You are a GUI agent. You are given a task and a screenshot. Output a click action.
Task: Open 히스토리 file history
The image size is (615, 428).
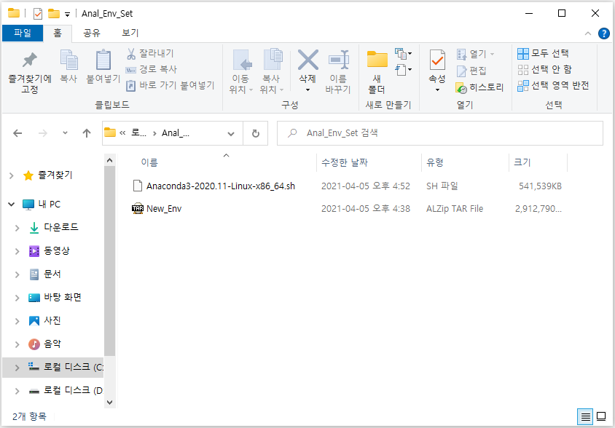(480, 87)
